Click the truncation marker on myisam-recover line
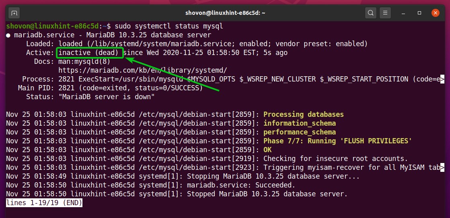The width and height of the screenshot is (450, 218). pos(442,167)
